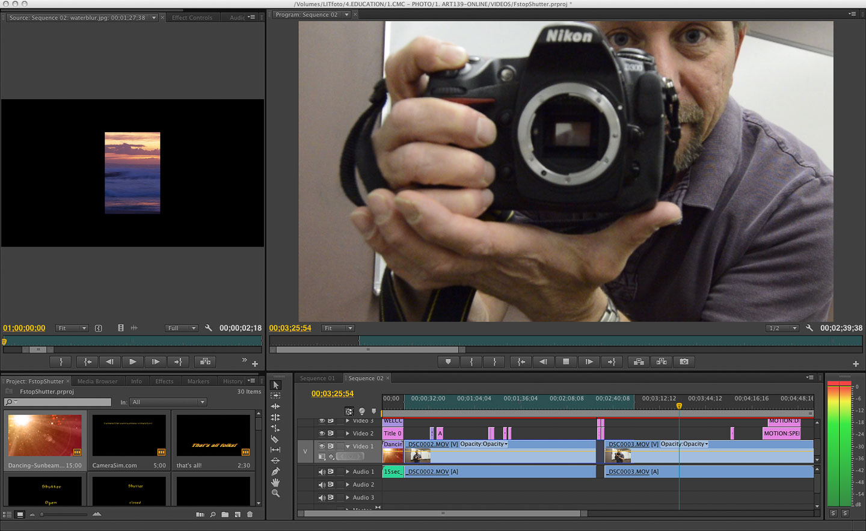866x531 pixels.
Task: Select the Razor tool
Action: pos(275,439)
